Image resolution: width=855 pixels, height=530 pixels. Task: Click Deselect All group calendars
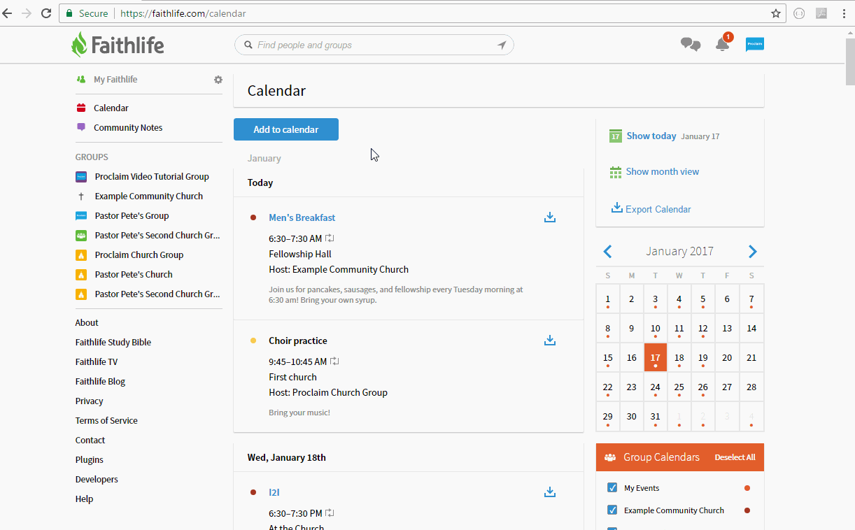[735, 457]
